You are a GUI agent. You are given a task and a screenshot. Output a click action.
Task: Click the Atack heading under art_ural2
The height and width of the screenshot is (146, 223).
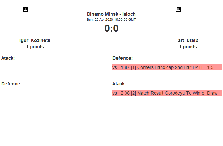click(119, 84)
